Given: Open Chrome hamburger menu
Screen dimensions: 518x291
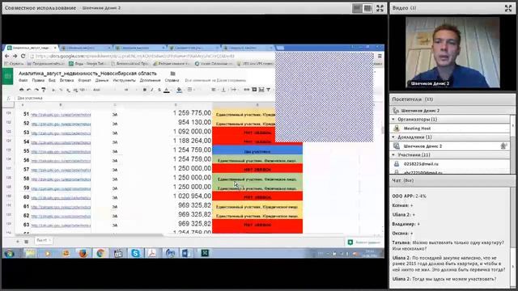Looking at the screenshot, I should click(x=380, y=56).
